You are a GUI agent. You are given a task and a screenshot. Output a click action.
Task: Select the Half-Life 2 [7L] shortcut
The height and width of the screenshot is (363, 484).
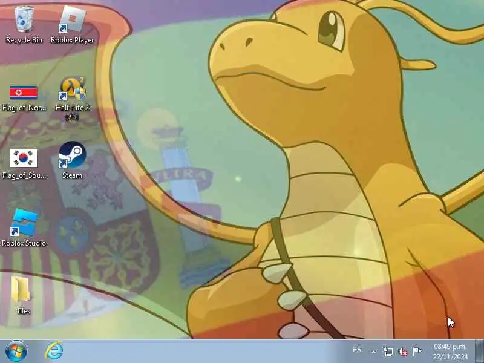(x=72, y=98)
